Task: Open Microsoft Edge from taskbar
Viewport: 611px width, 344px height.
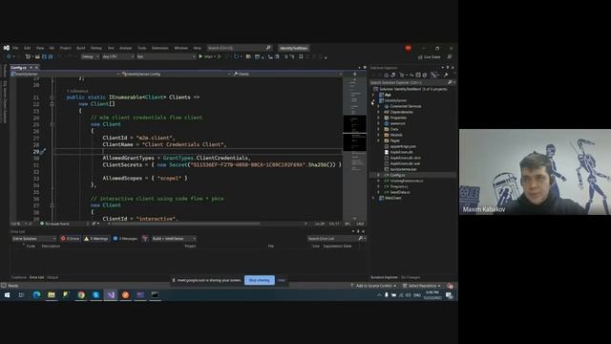Action: tap(36, 295)
